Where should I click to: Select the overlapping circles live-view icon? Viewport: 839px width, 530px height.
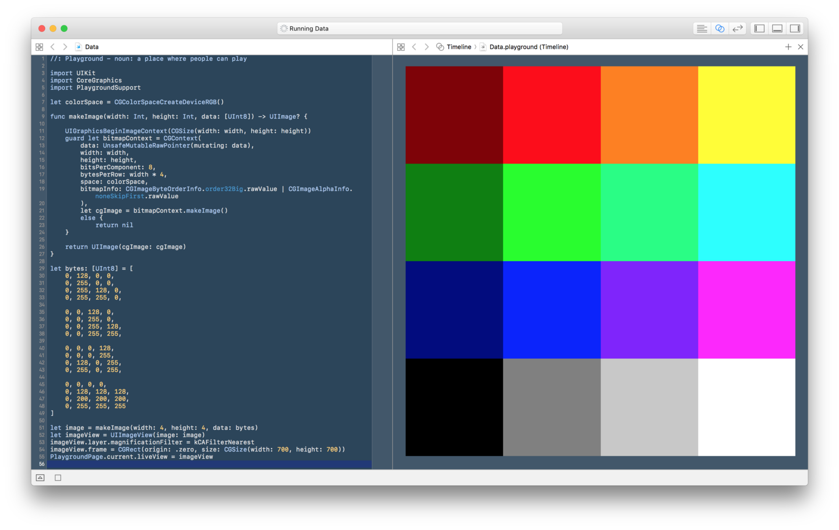(x=720, y=28)
